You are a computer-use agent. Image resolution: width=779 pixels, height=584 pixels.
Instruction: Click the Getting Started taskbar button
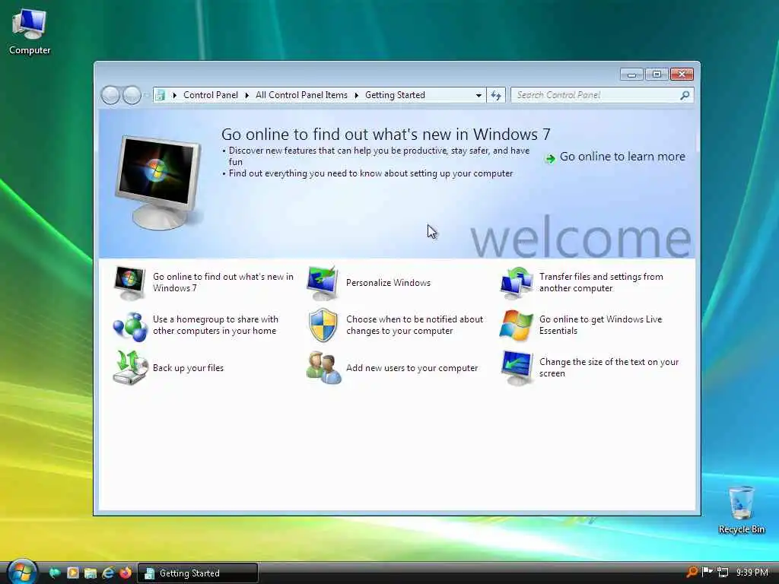(x=197, y=573)
